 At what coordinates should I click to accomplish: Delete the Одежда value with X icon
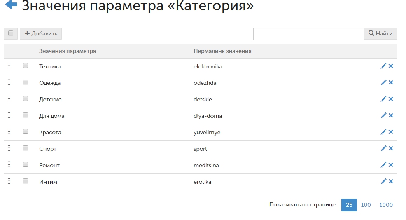tap(391, 82)
